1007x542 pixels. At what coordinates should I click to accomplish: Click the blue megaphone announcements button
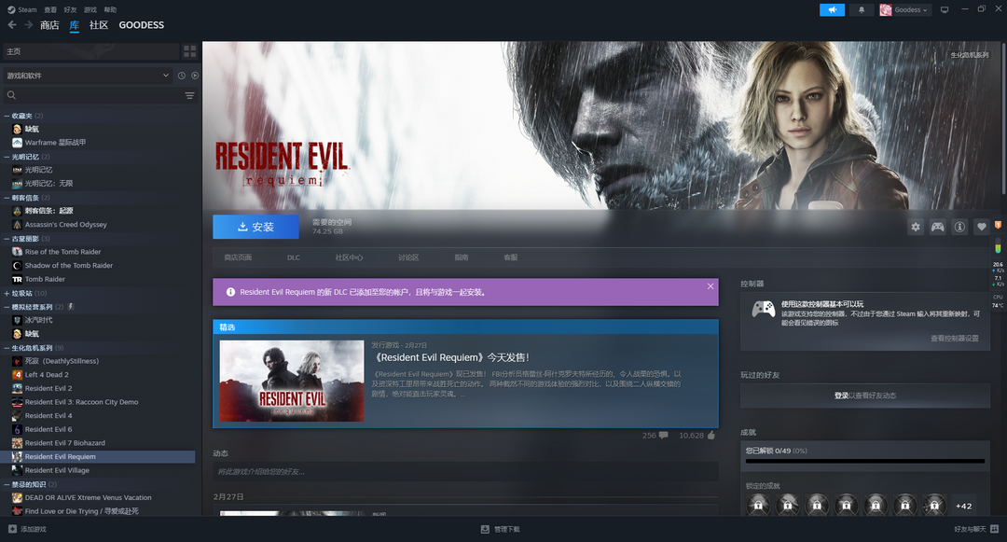(x=832, y=10)
